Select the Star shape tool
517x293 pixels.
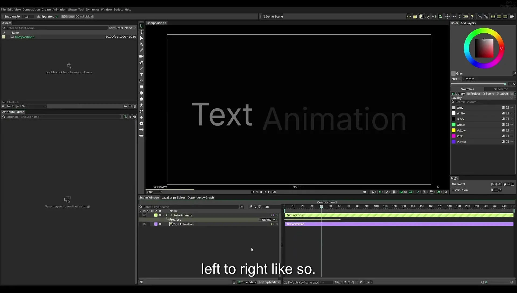point(141,105)
